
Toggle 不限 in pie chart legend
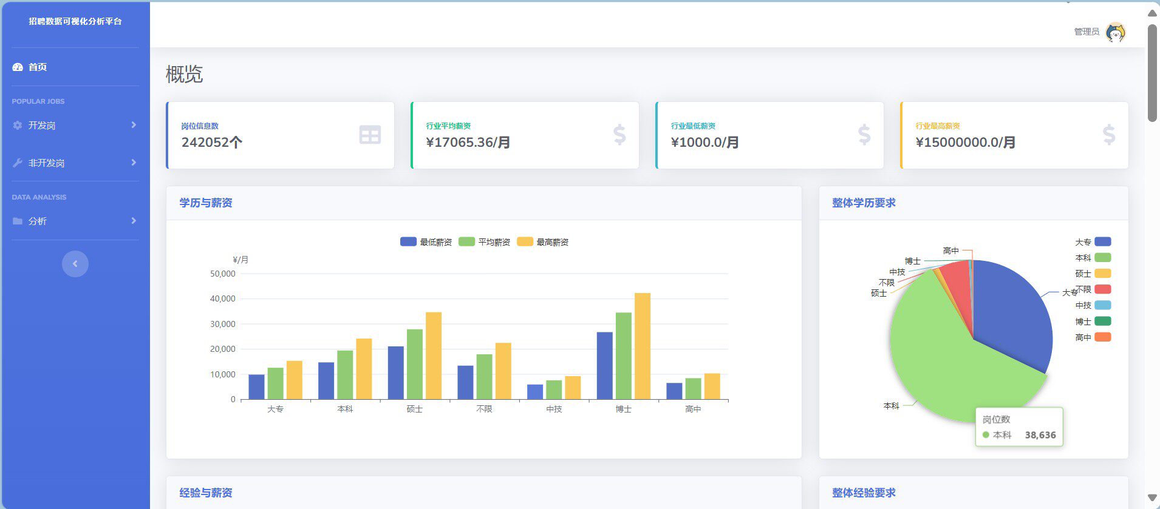(1093, 289)
